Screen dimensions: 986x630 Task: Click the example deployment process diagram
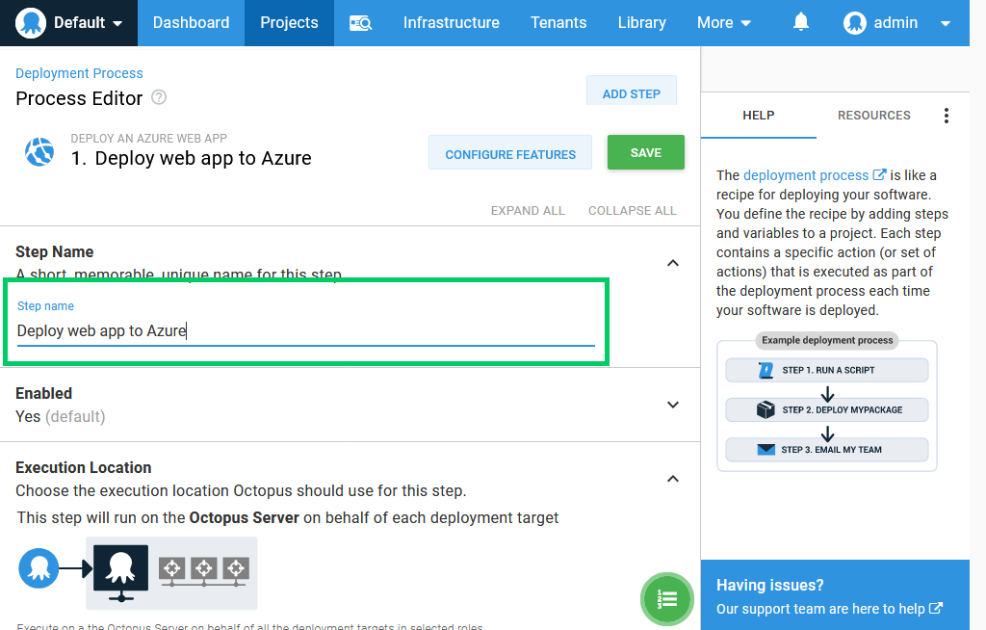point(827,402)
